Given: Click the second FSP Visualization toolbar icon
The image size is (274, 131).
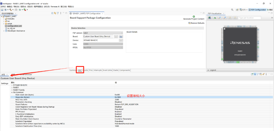Looking at the screenshot, I should point(215,18).
